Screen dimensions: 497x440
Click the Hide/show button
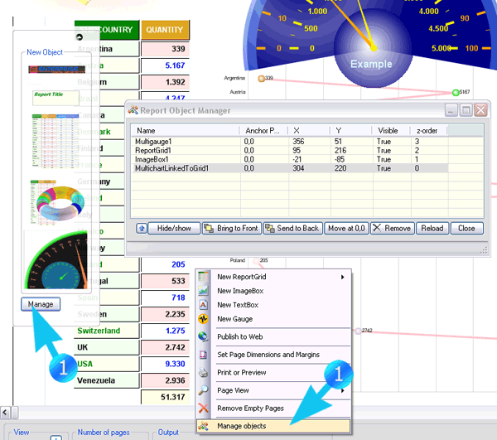(x=174, y=228)
